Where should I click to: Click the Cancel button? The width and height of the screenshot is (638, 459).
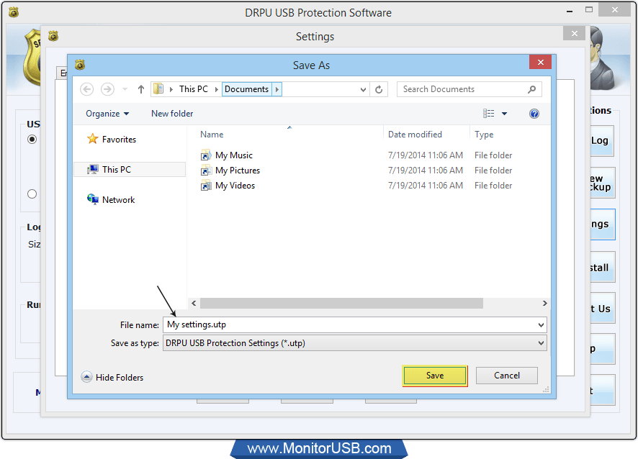point(506,376)
